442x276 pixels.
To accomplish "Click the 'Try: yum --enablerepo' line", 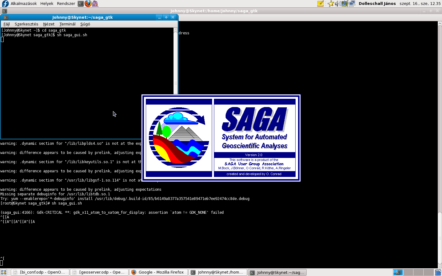I will point(125,199).
